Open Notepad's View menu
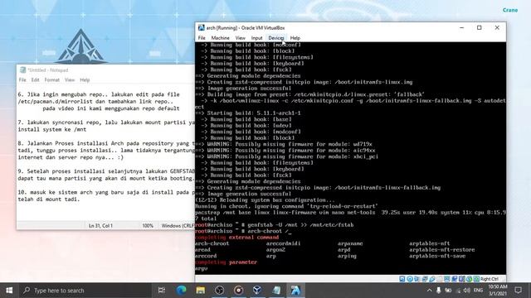This screenshot has width=531, height=298. [x=70, y=80]
